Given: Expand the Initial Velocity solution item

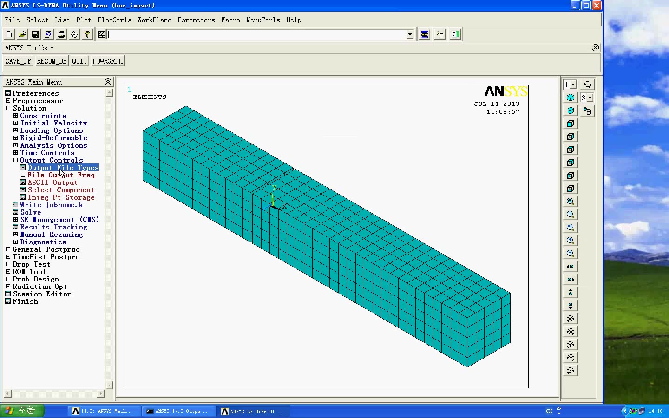Looking at the screenshot, I should pyautogui.click(x=14, y=123).
